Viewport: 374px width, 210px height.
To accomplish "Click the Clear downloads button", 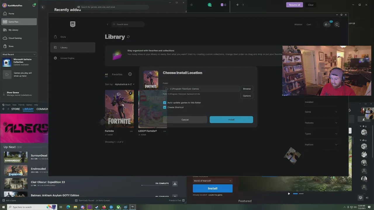I will (x=311, y=5).
